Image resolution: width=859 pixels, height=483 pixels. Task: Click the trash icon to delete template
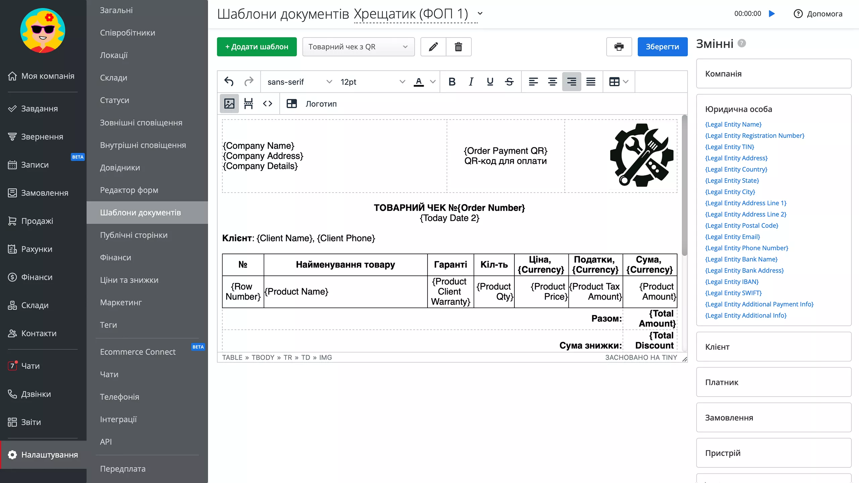[x=458, y=47]
